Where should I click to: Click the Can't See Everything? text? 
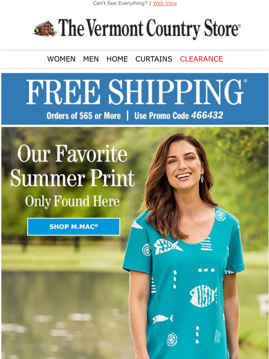[120, 3]
